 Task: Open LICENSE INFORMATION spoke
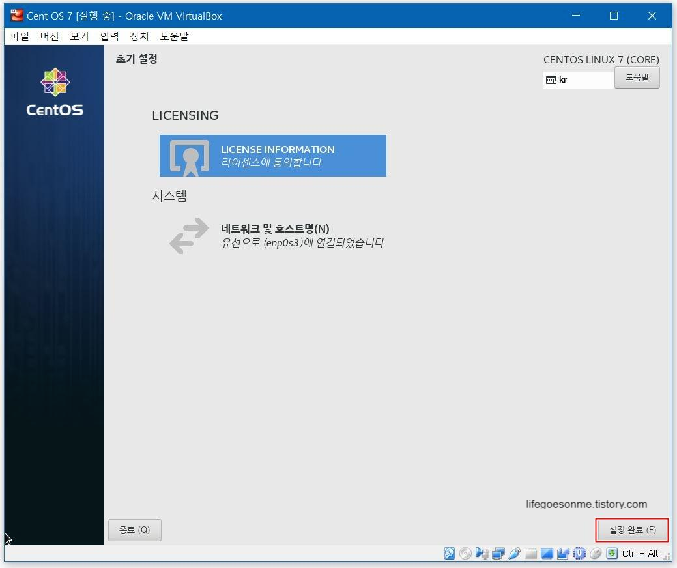(x=273, y=156)
